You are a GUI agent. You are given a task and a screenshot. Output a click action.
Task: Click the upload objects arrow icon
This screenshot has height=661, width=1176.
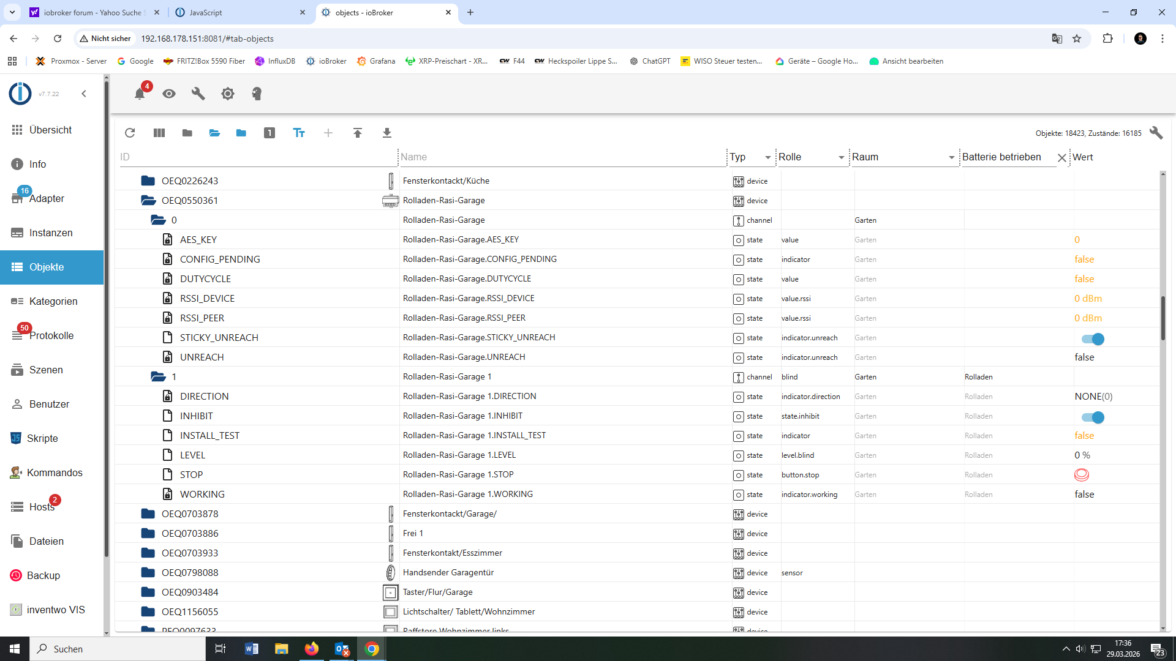[358, 133]
